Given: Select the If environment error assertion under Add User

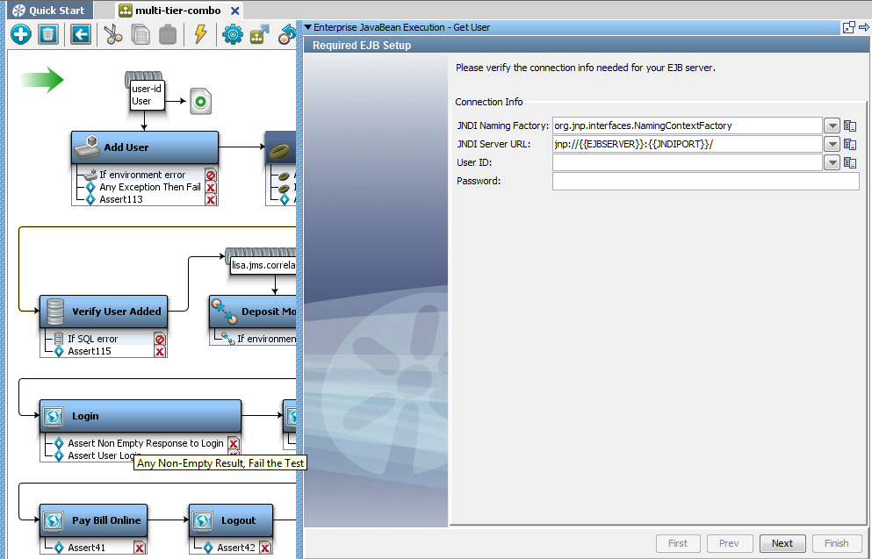Looking at the screenshot, I should point(142,175).
